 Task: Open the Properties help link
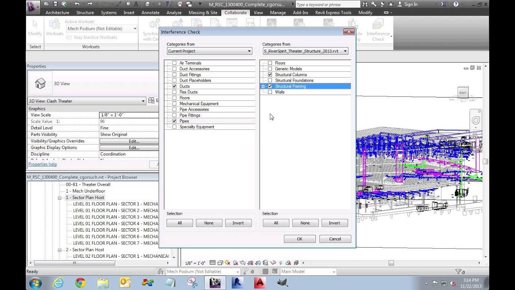click(43, 164)
